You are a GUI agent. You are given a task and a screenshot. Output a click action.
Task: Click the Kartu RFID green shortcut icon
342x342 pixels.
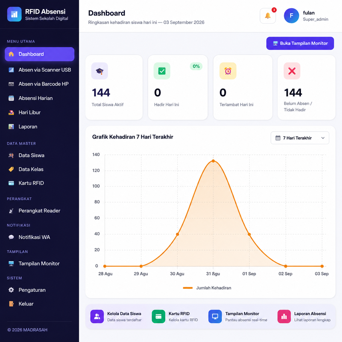click(x=158, y=316)
